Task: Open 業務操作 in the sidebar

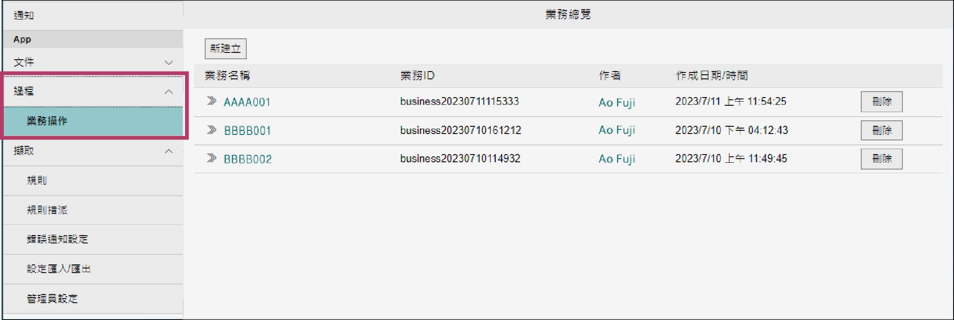Action: tap(93, 121)
